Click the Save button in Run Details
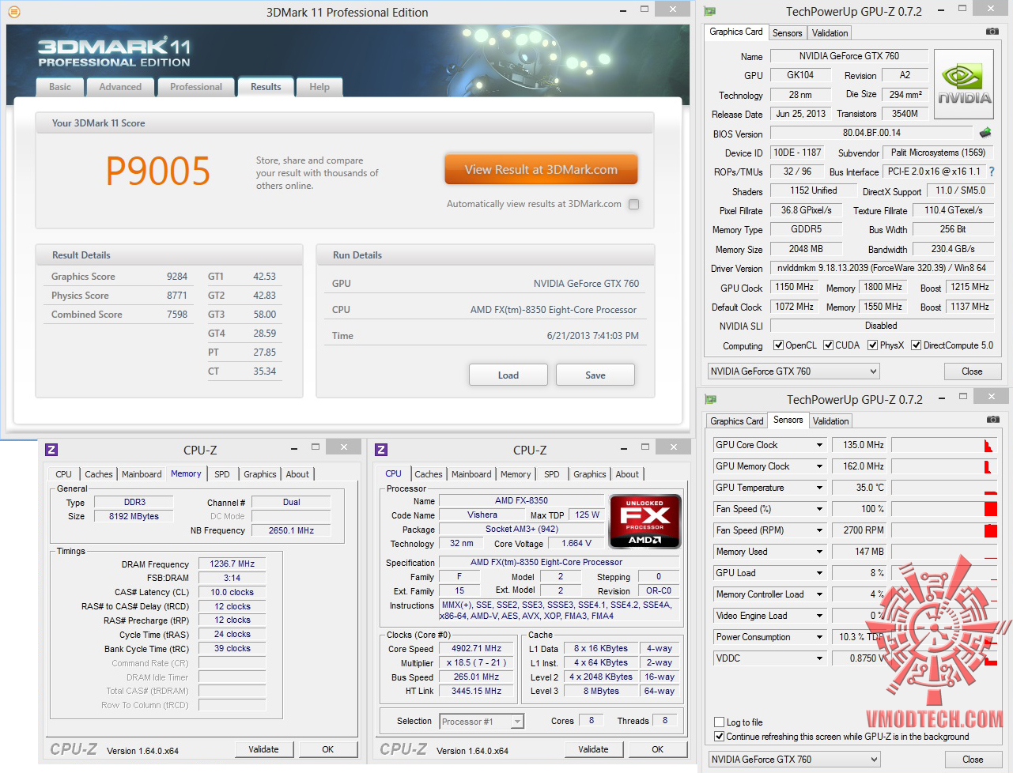This screenshot has width=1013, height=773. 595,375
